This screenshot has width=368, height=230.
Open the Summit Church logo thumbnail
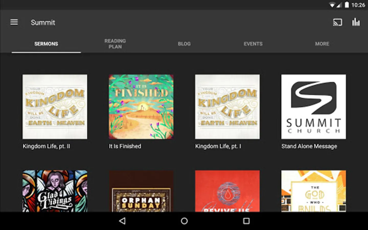pyautogui.click(x=314, y=107)
